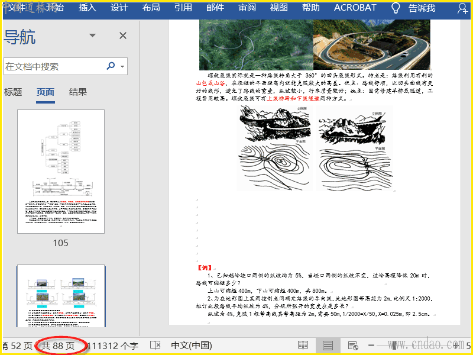
Task: Click the 共 88 页 page count
Action: pos(57,346)
